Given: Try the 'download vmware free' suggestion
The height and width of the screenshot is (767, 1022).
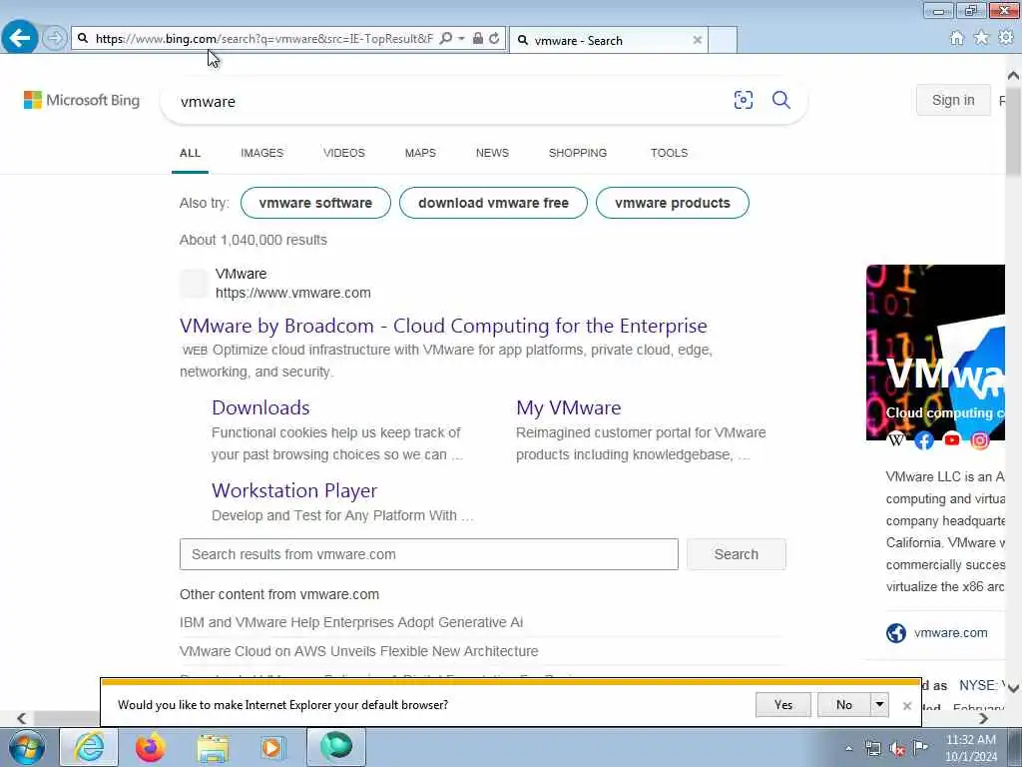Looking at the screenshot, I should [493, 203].
